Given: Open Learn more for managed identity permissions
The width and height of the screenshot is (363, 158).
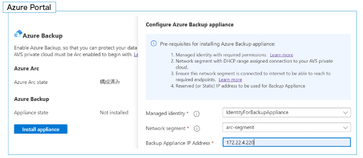Looking at the screenshot, I should click(x=281, y=55).
